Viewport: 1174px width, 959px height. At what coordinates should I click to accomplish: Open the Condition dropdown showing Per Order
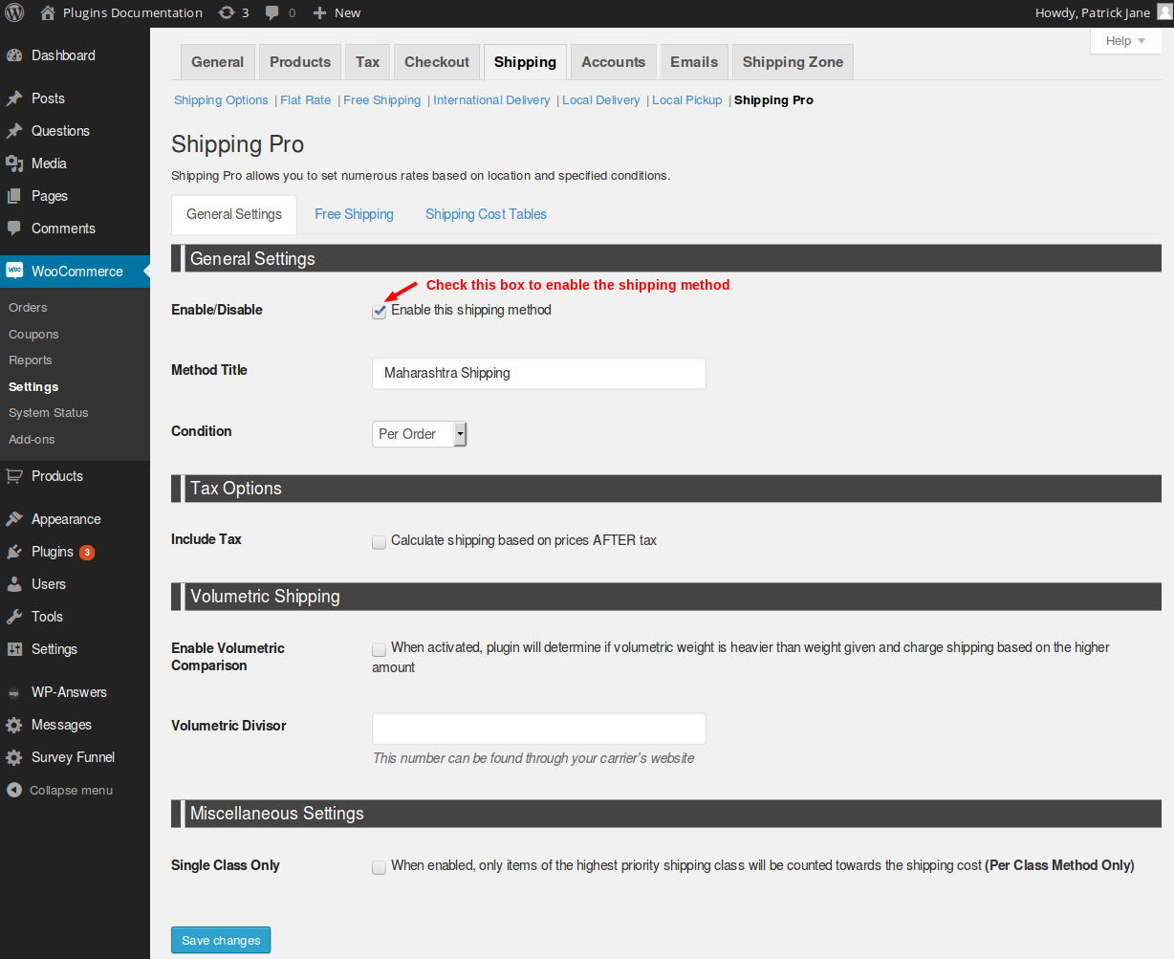(x=419, y=434)
